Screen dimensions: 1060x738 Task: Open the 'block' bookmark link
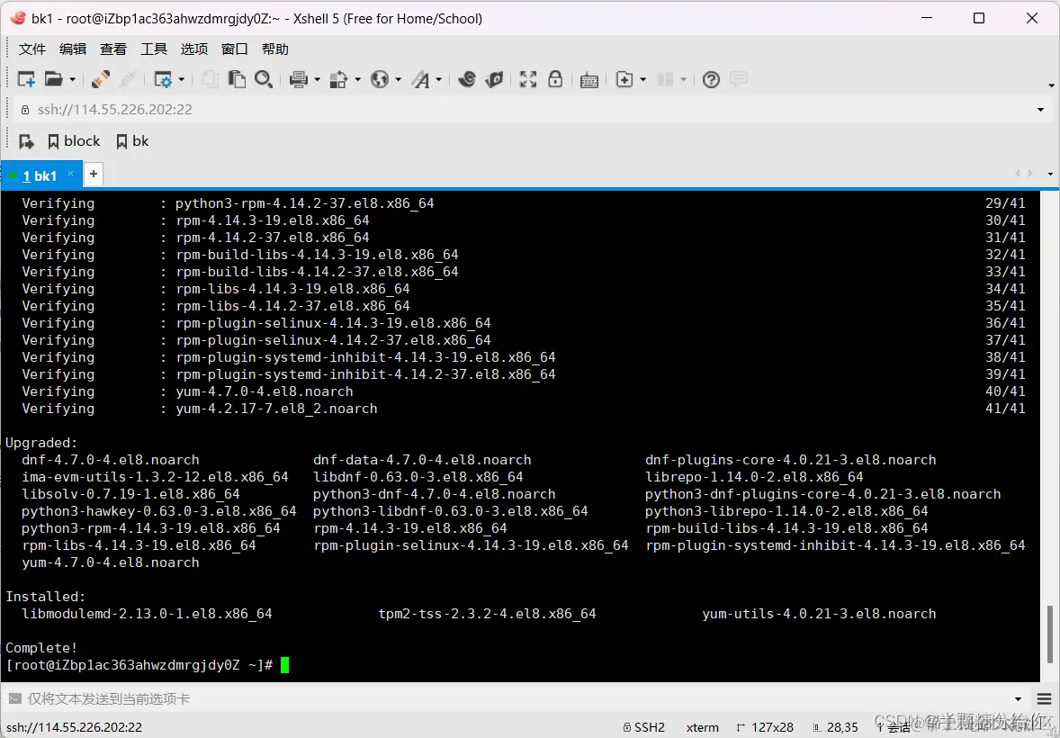[75, 141]
